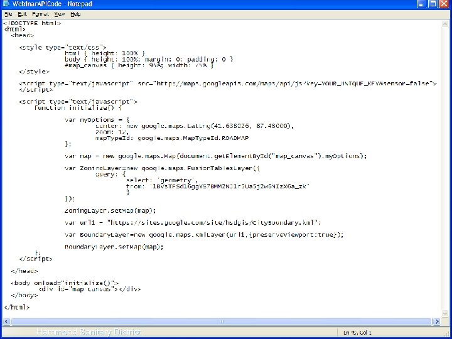Image resolution: width=452 pixels, height=339 pixels.
Task: Minimize the Notepad window
Action: click(x=421, y=4)
